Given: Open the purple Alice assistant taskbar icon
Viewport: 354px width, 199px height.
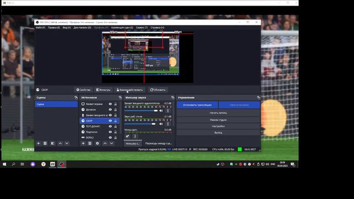Looking at the screenshot, I should coord(33,164).
